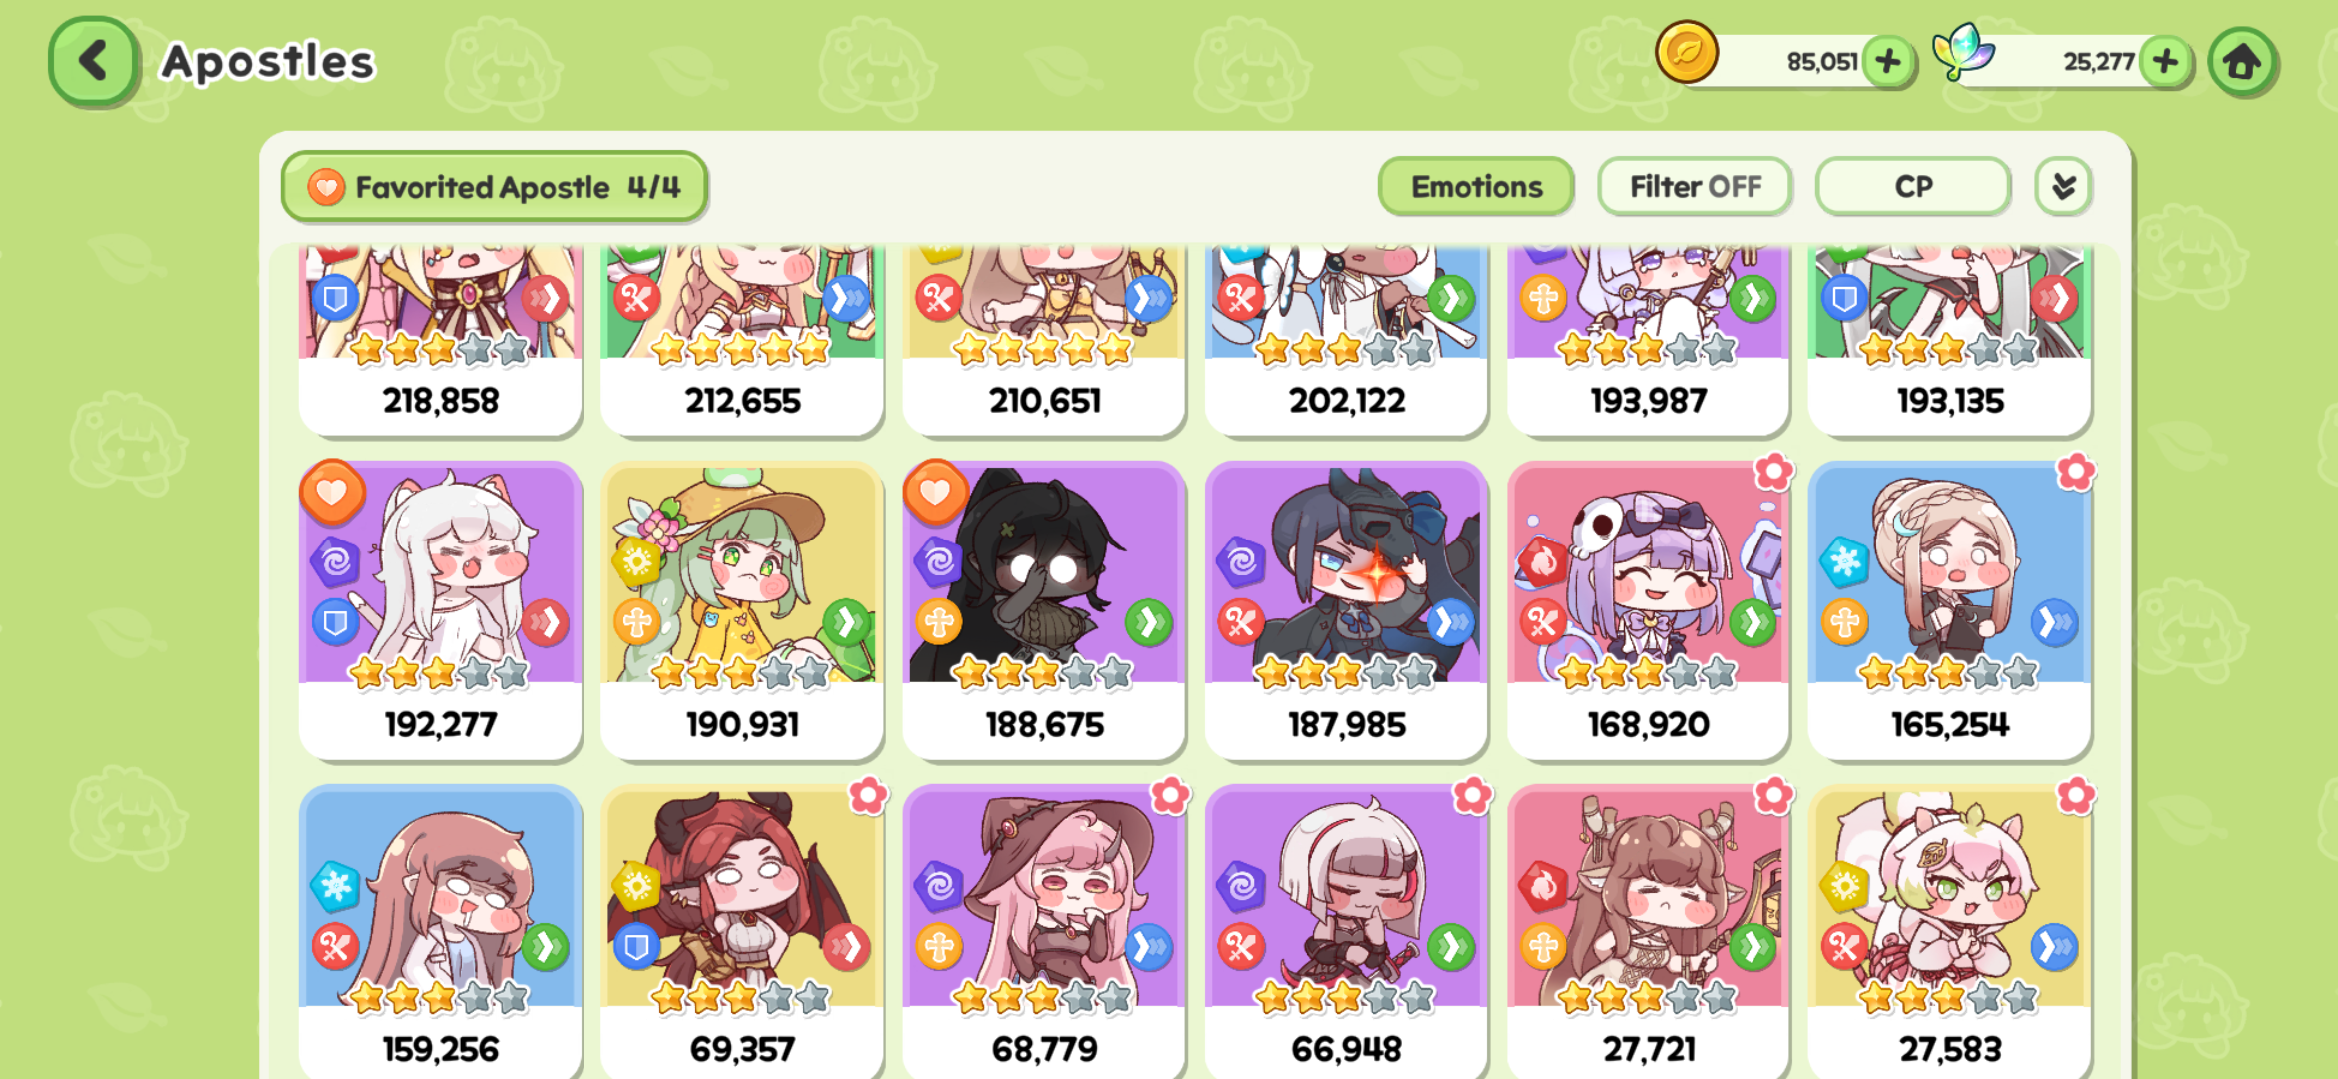This screenshot has height=1079, width=2338.
Task: Tap the gold coin currency icon
Action: pyautogui.click(x=1687, y=52)
